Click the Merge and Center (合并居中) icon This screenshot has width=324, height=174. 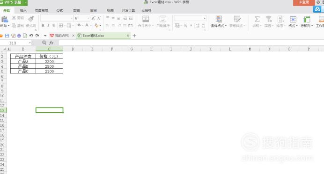point(146,19)
